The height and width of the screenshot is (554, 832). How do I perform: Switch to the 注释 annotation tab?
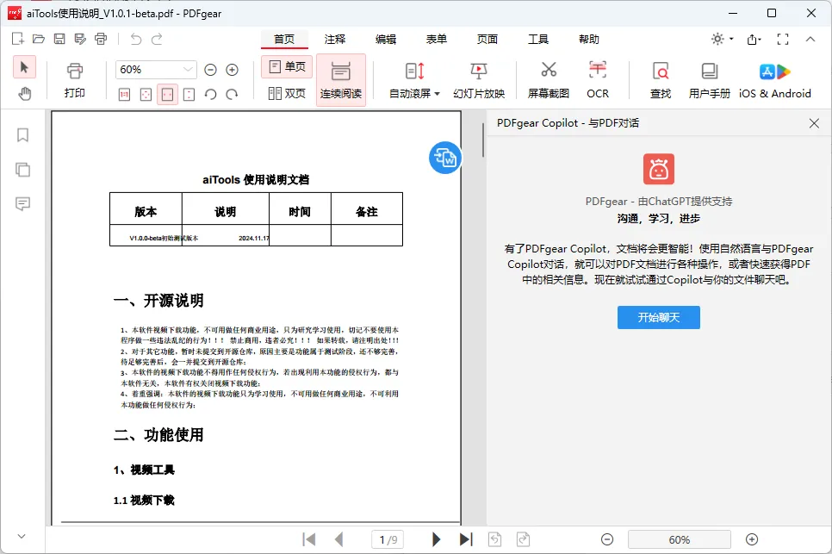(x=335, y=40)
